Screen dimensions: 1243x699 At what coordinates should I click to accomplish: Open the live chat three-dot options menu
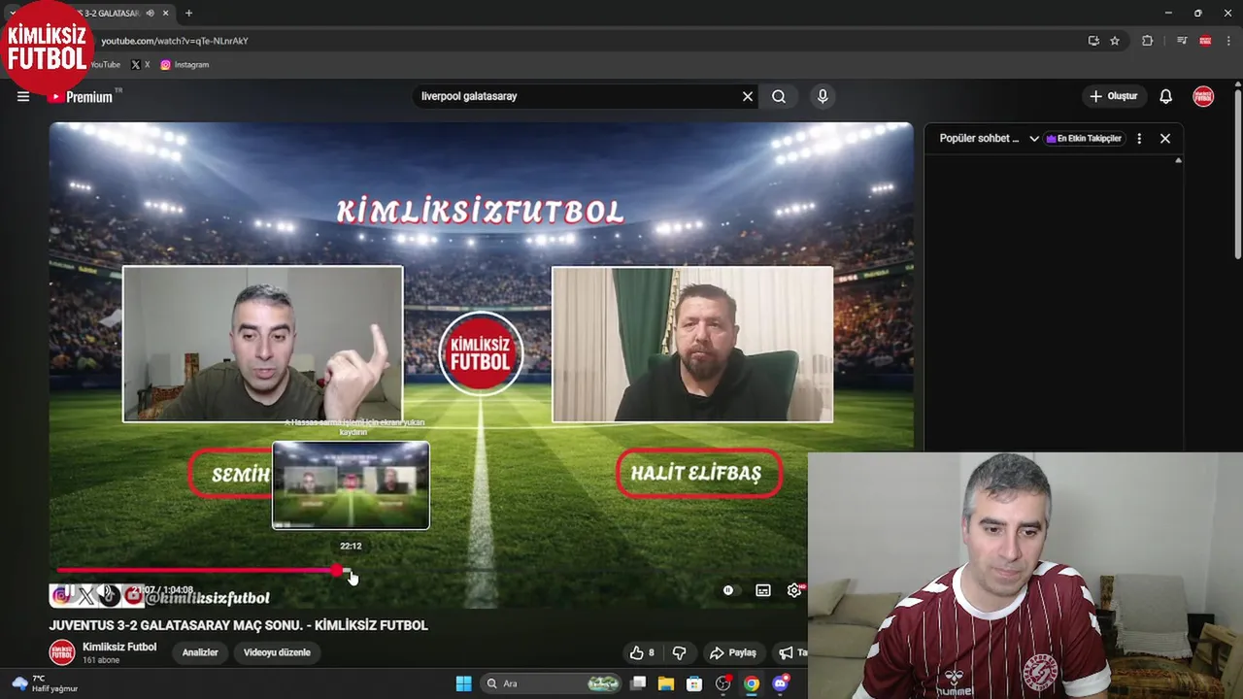[1139, 138]
